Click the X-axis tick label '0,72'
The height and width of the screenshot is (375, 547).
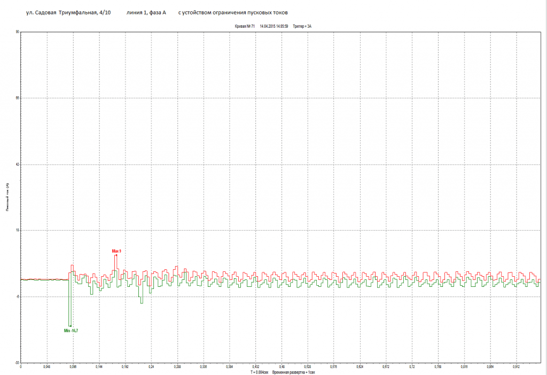click(x=412, y=367)
